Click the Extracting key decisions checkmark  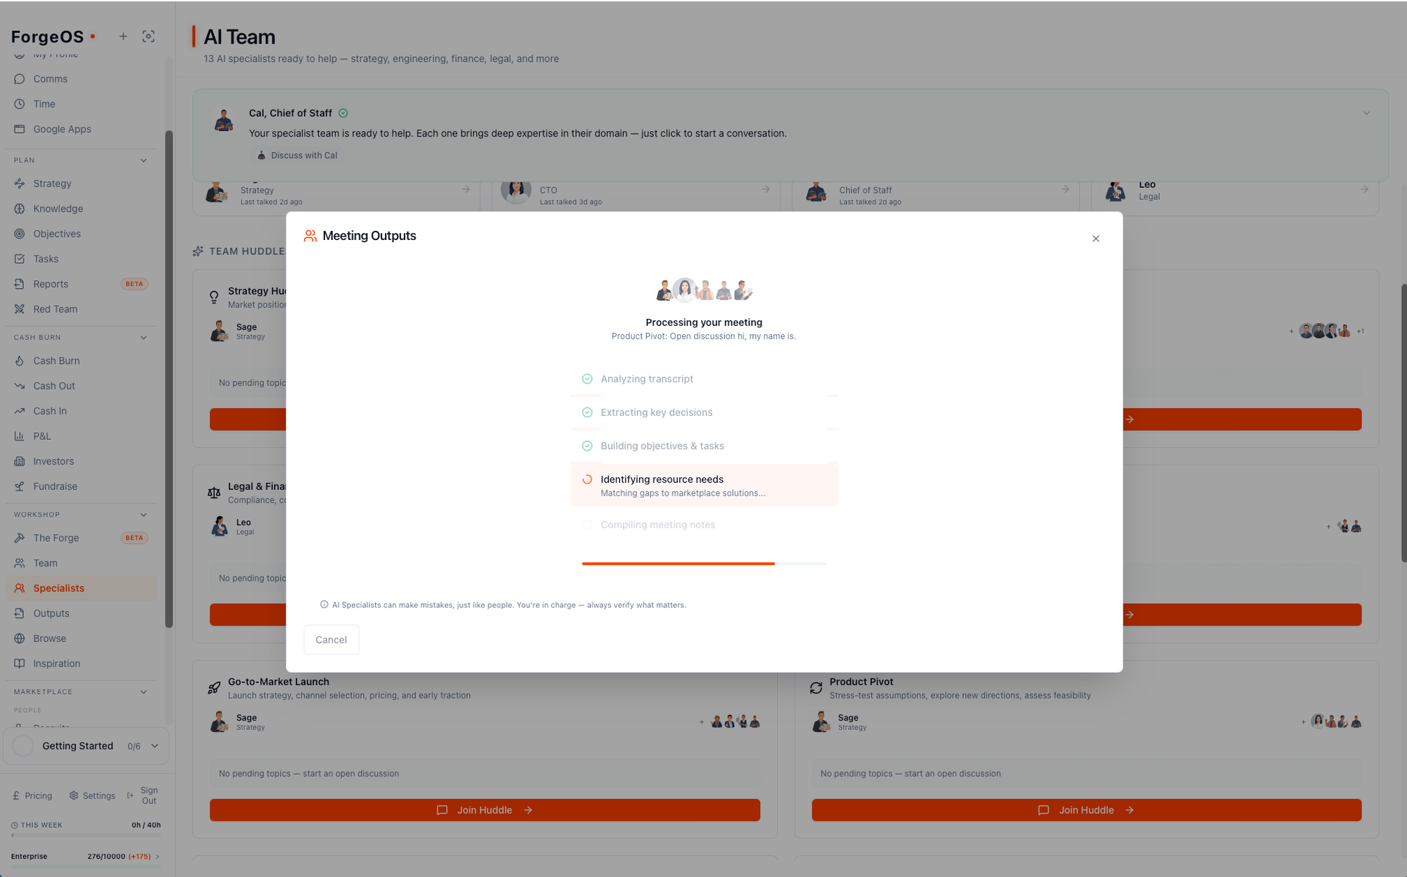(x=587, y=412)
